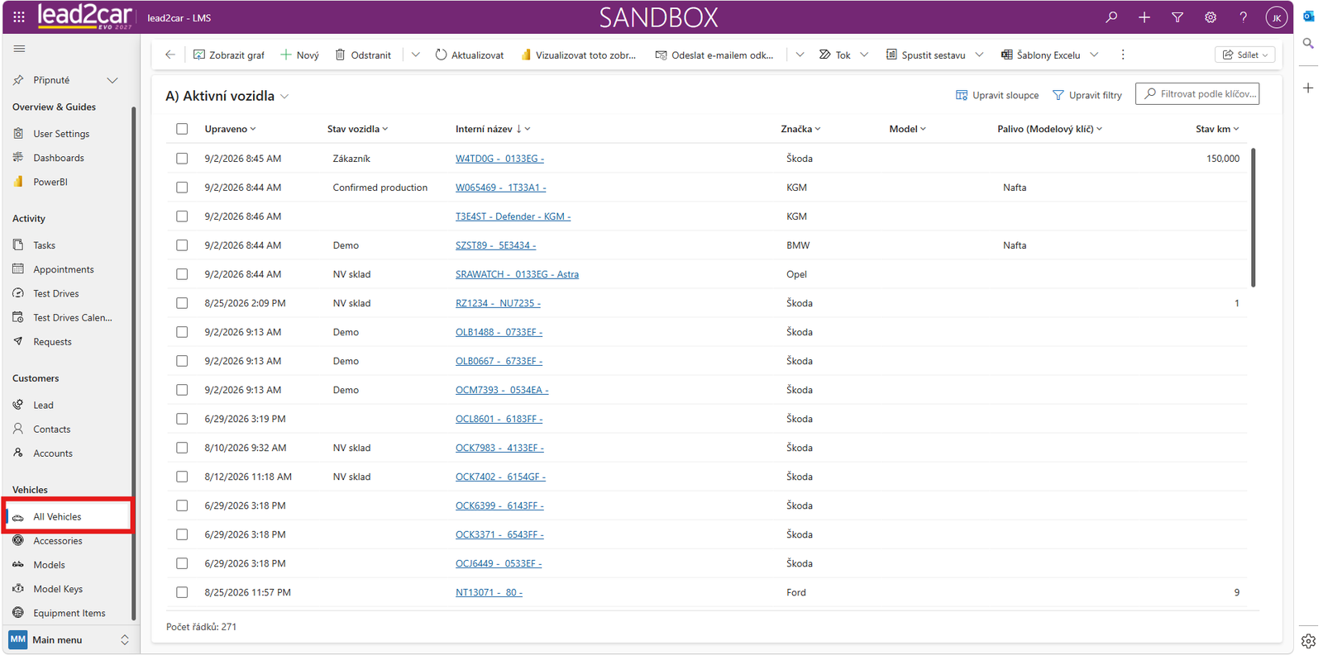The width and height of the screenshot is (1323, 655).
Task: Click Zobrazit graf in the command bar
Action: point(229,55)
